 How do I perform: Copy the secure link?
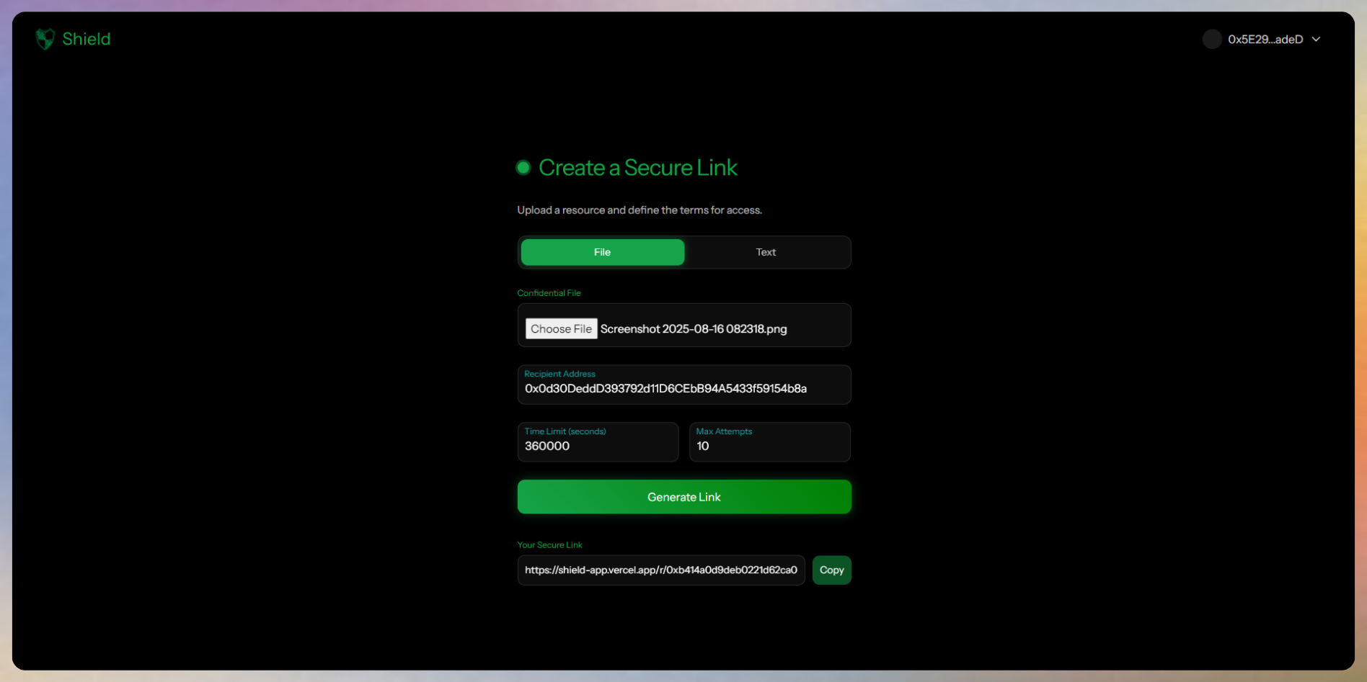coord(831,570)
